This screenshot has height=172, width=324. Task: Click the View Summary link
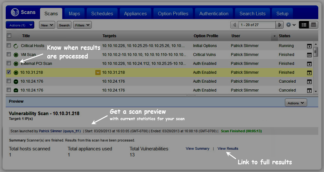[197, 148]
